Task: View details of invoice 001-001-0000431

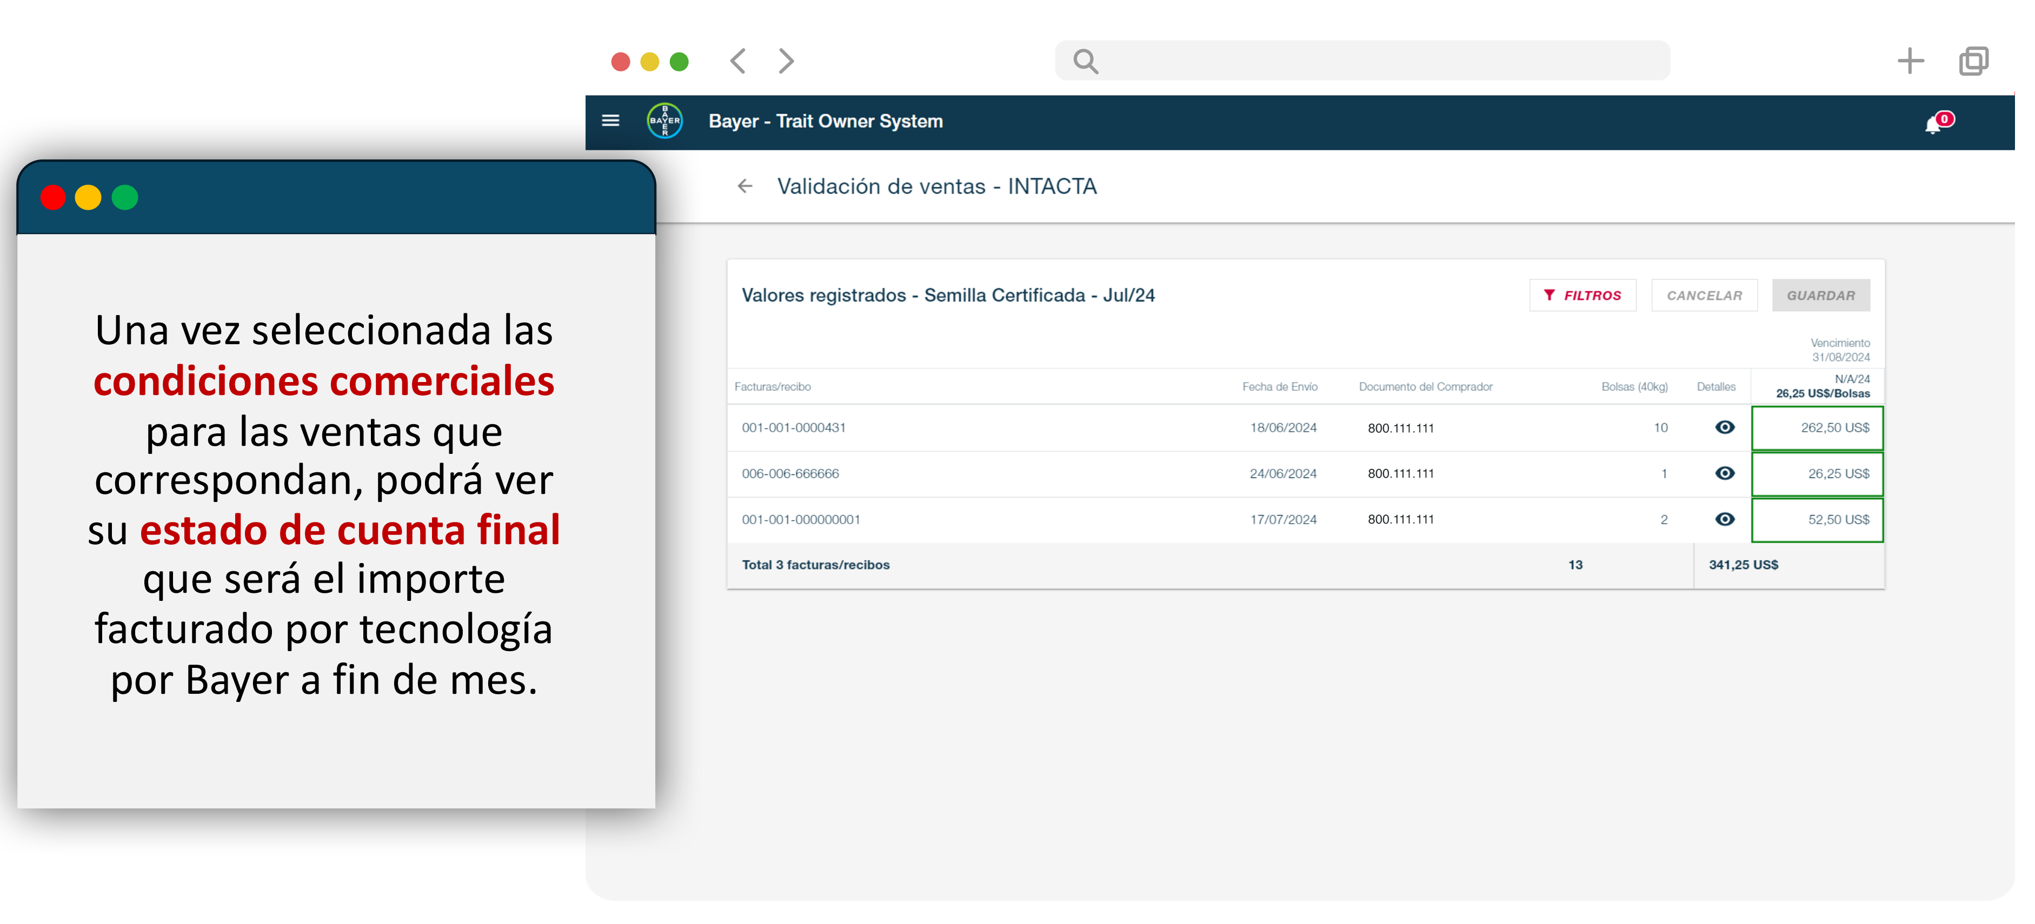Action: tap(1725, 427)
